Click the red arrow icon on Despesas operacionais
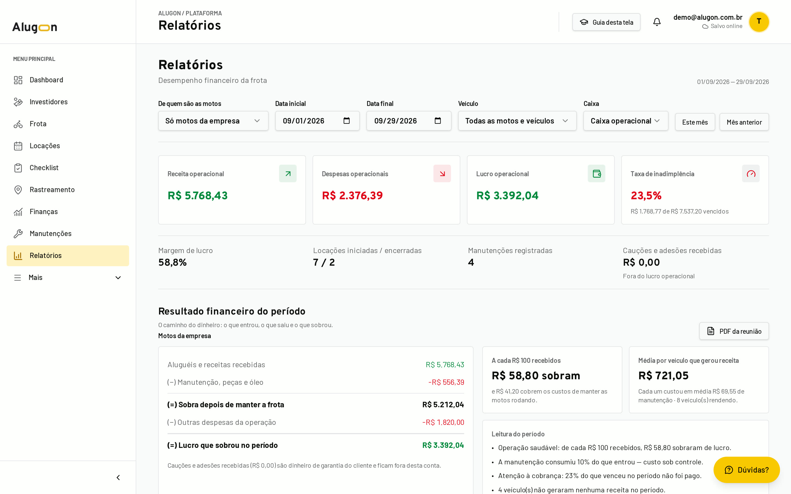 (442, 173)
